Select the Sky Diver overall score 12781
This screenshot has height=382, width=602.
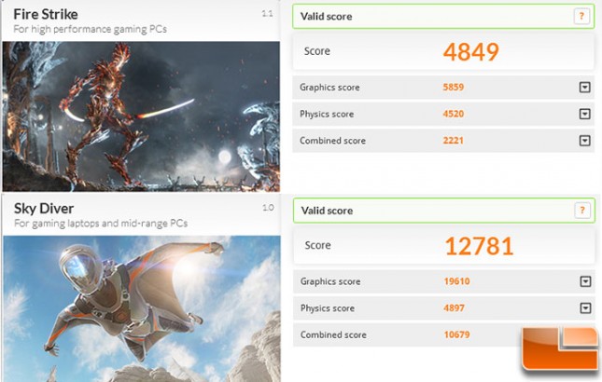pyautogui.click(x=479, y=246)
